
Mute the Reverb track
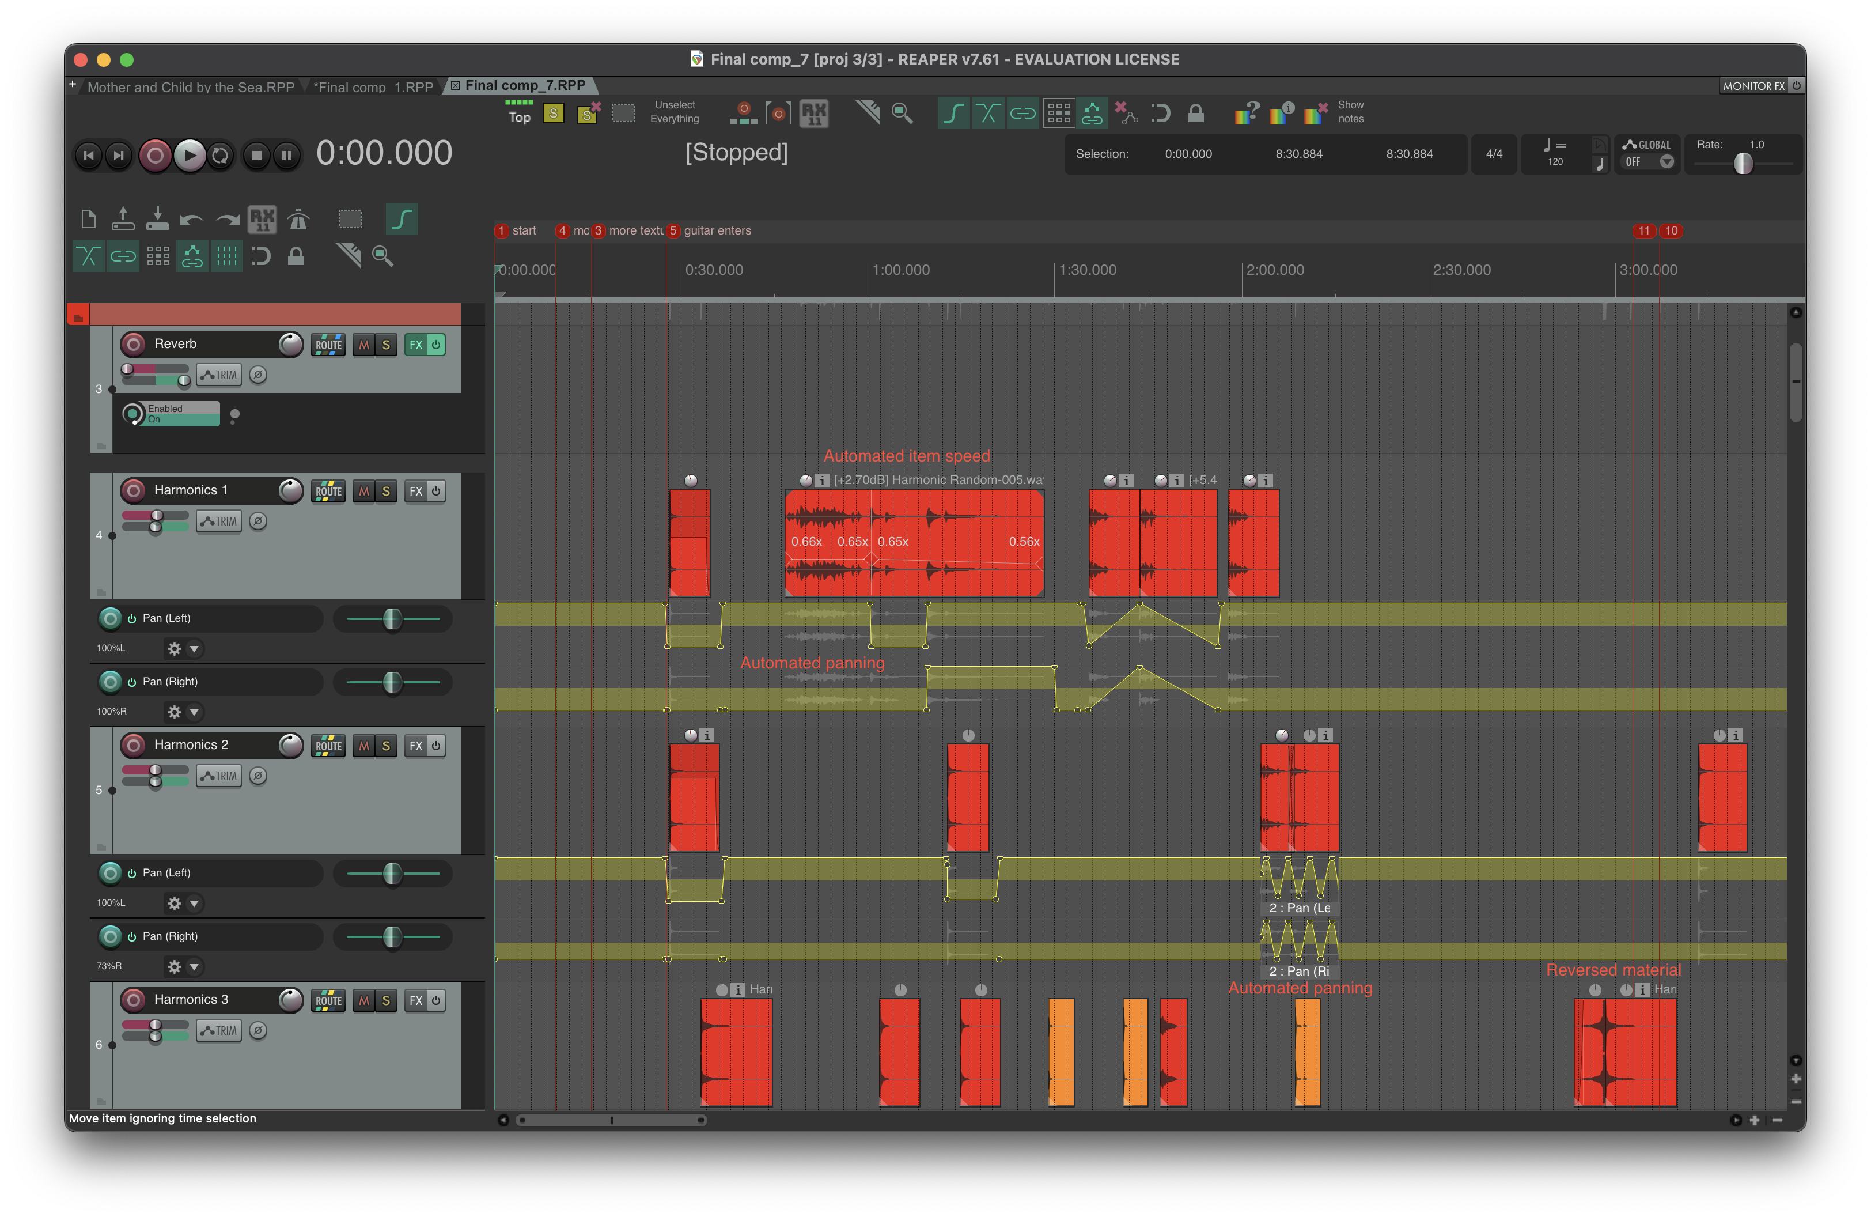pos(363,345)
